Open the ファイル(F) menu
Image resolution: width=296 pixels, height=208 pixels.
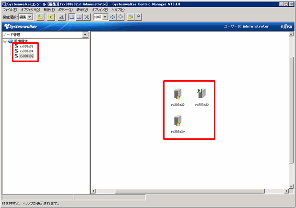(10, 10)
